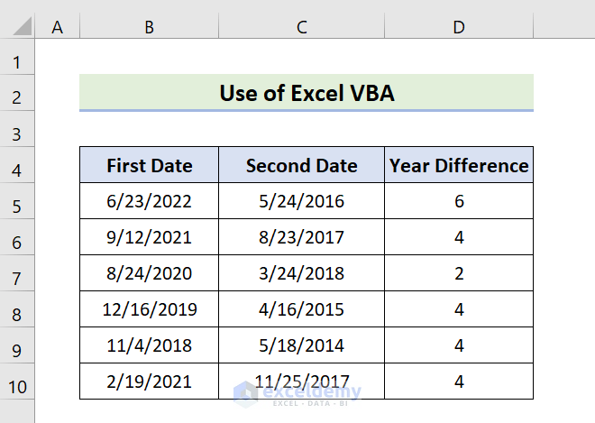Select cell containing 6/23/2022

tap(149, 201)
